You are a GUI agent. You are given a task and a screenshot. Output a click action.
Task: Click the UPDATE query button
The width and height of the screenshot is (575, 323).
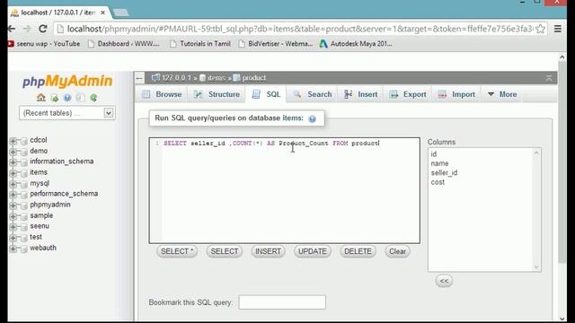(x=313, y=251)
